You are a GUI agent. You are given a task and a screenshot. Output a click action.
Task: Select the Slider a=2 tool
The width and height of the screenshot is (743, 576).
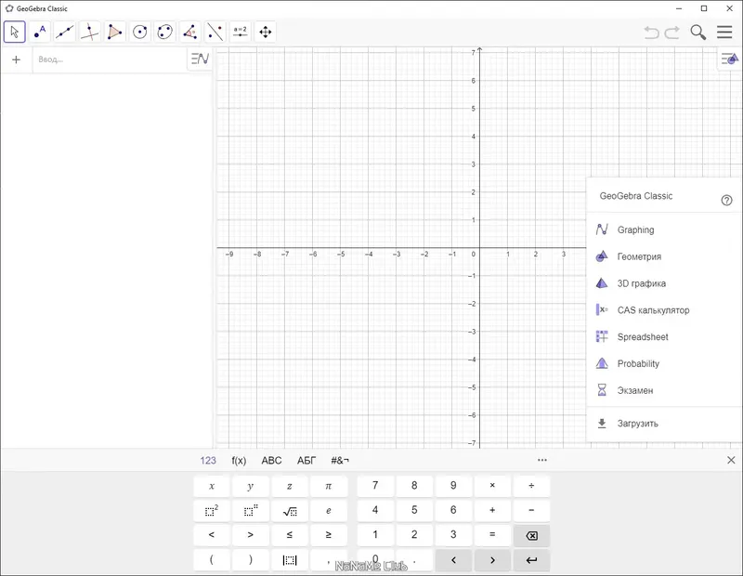[x=241, y=32]
